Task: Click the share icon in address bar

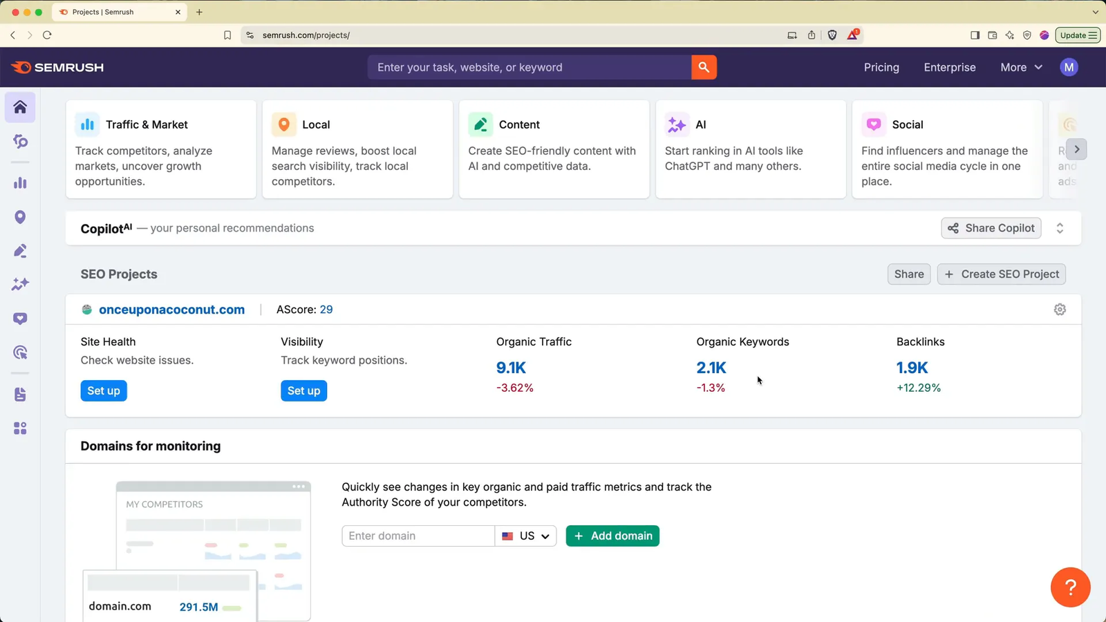Action: (812, 35)
